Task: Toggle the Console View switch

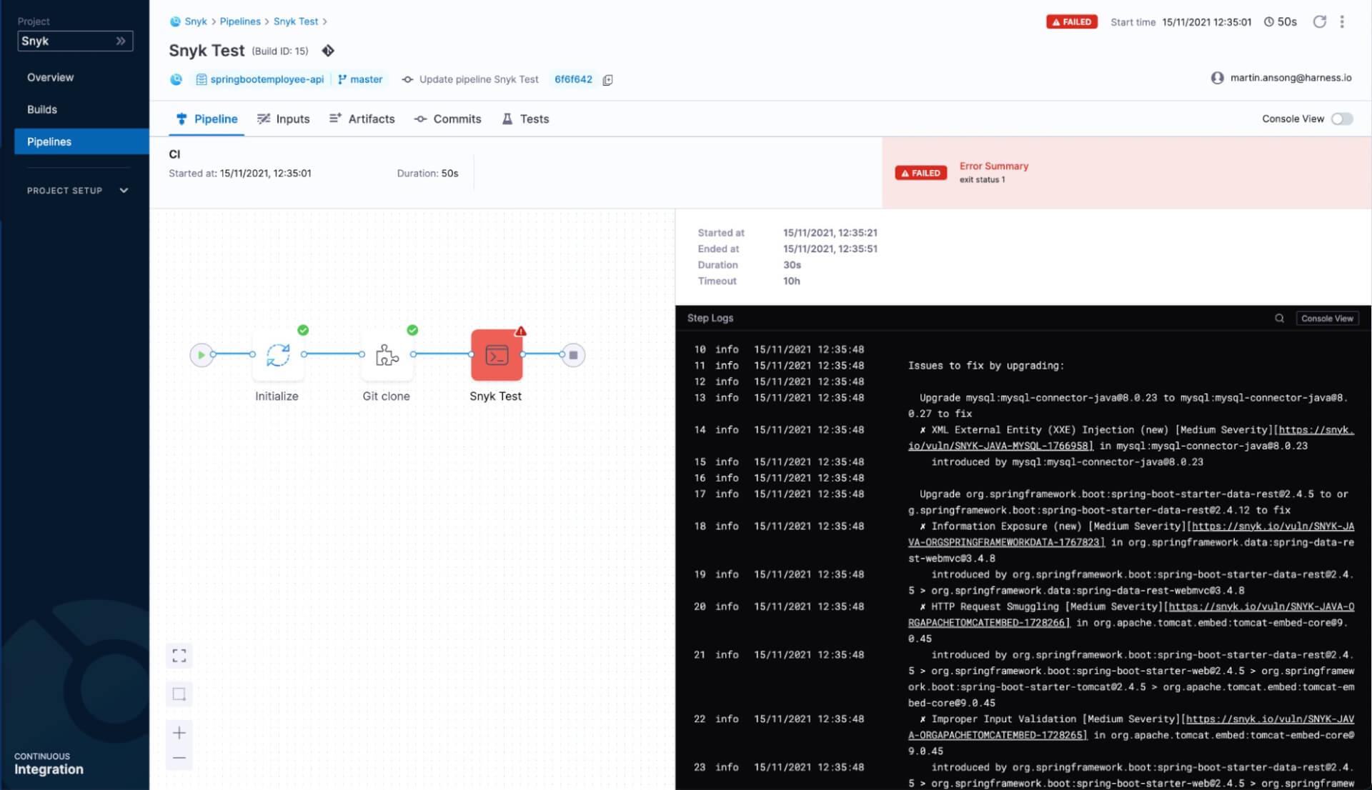Action: (x=1342, y=119)
